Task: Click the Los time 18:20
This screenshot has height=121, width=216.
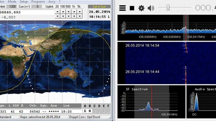Action: pos(66,111)
